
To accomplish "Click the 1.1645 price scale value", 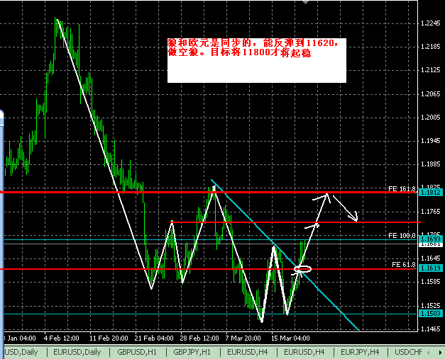I will pyautogui.click(x=431, y=258).
